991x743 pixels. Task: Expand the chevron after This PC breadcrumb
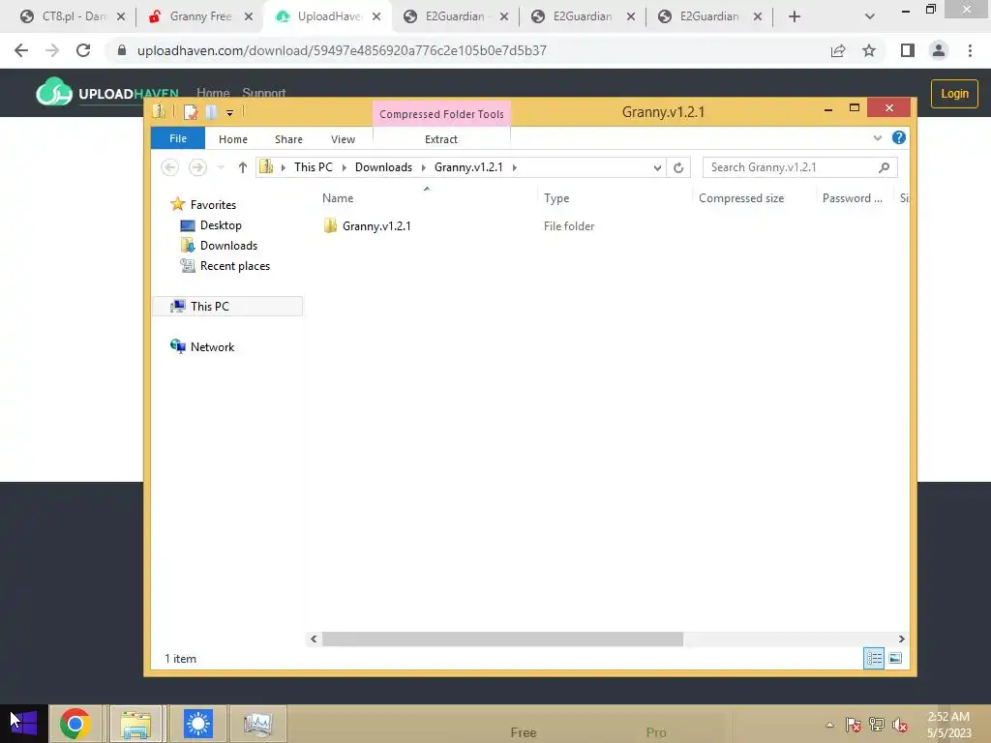click(344, 167)
